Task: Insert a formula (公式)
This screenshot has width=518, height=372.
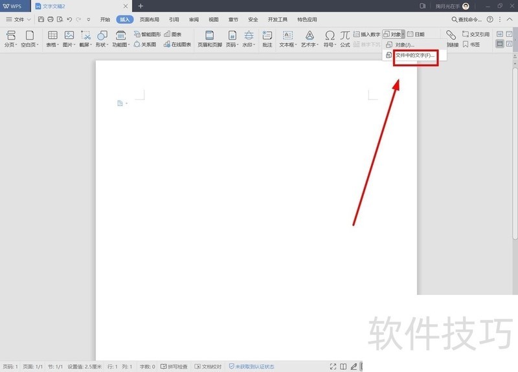Action: [x=345, y=39]
